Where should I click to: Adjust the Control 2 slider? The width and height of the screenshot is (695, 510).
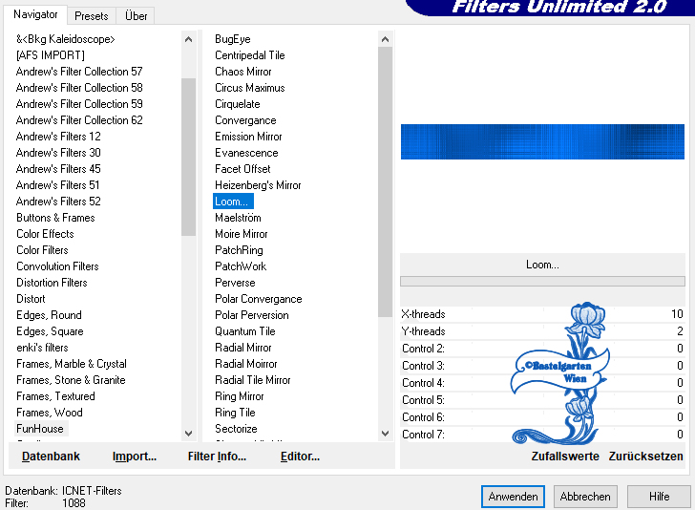pos(542,349)
